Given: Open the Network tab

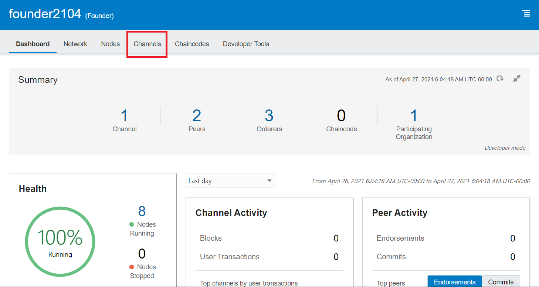Looking at the screenshot, I should tap(75, 44).
